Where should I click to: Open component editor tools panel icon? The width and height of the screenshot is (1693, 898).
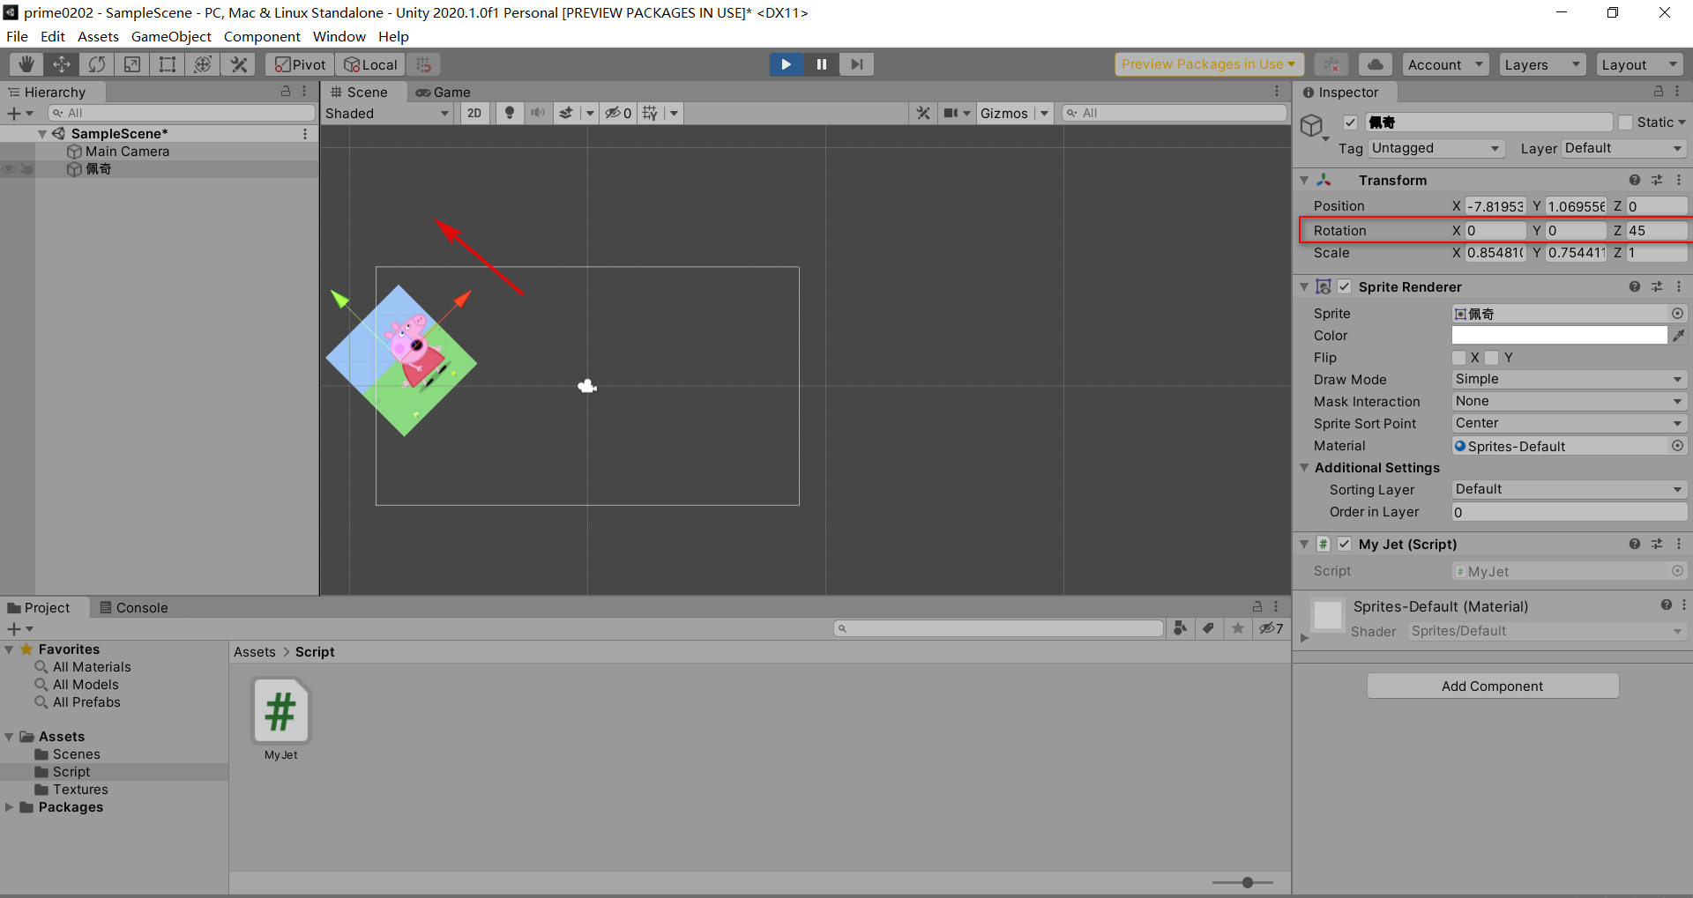923,113
